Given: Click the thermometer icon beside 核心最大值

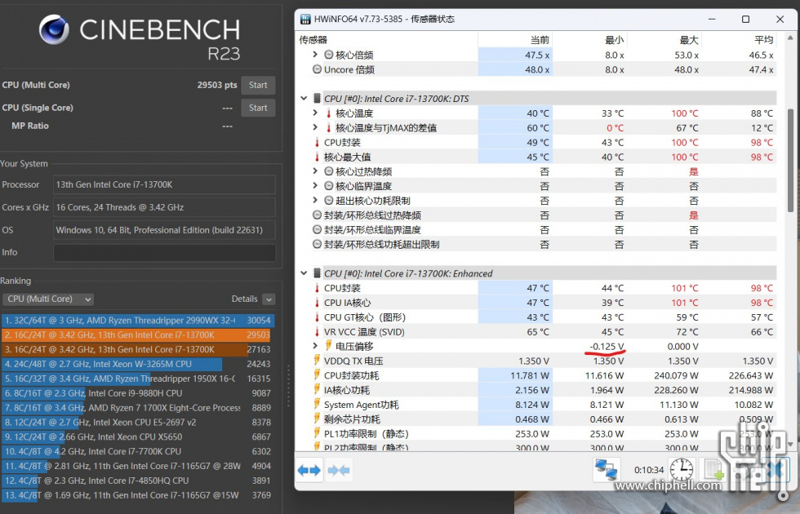Looking at the screenshot, I should coord(317,157).
